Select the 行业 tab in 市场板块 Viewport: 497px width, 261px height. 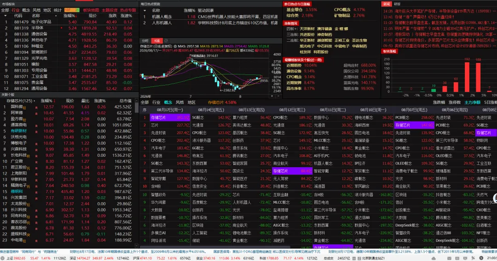click(16, 10)
